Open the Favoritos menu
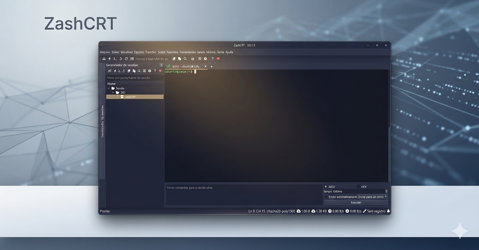Viewport: 479px width, 250px height. click(x=172, y=52)
